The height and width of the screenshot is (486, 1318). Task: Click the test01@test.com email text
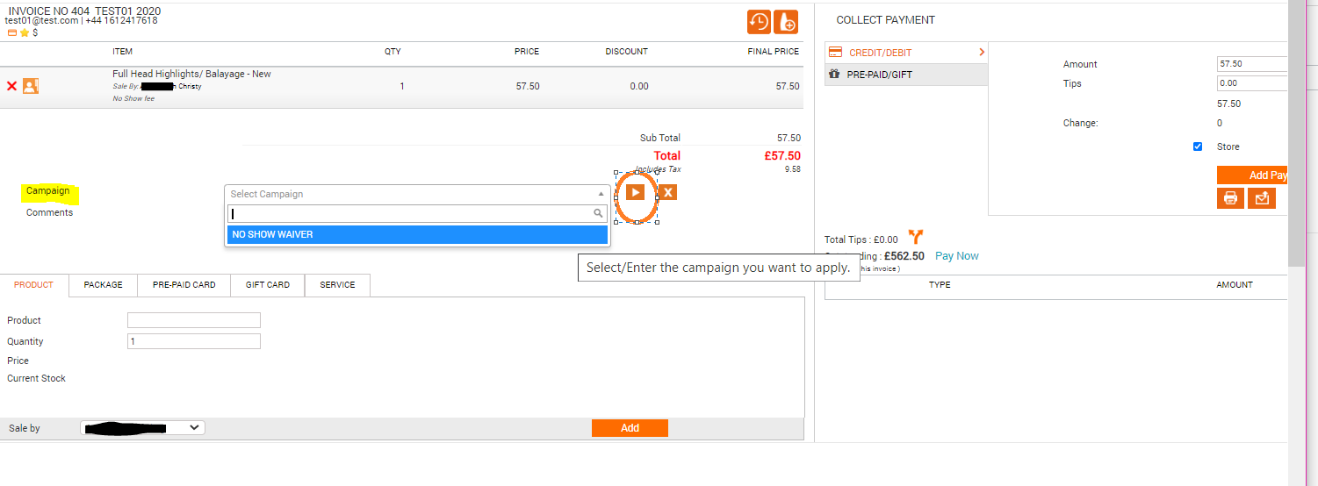coord(41,20)
